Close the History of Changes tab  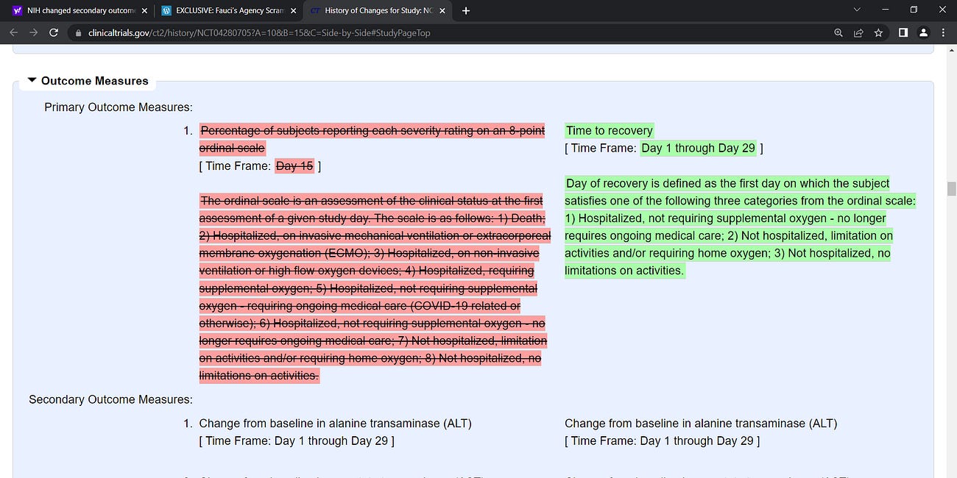pos(442,10)
